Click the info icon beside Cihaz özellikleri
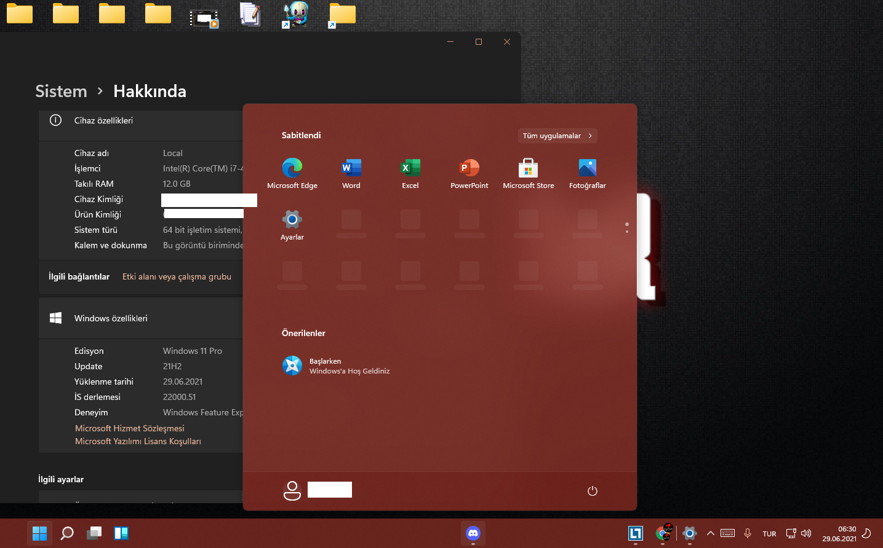The width and height of the screenshot is (883, 548). point(55,120)
